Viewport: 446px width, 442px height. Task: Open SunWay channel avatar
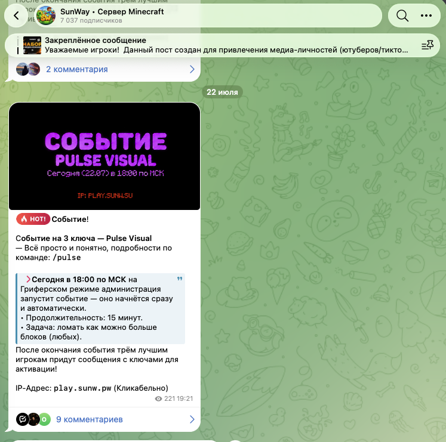(x=46, y=16)
